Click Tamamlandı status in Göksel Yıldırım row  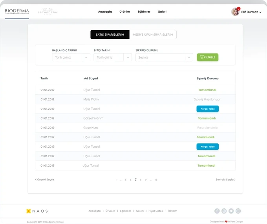point(207,118)
